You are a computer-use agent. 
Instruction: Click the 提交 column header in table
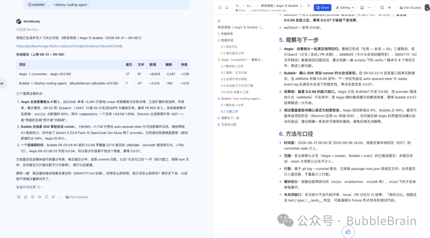point(129,65)
